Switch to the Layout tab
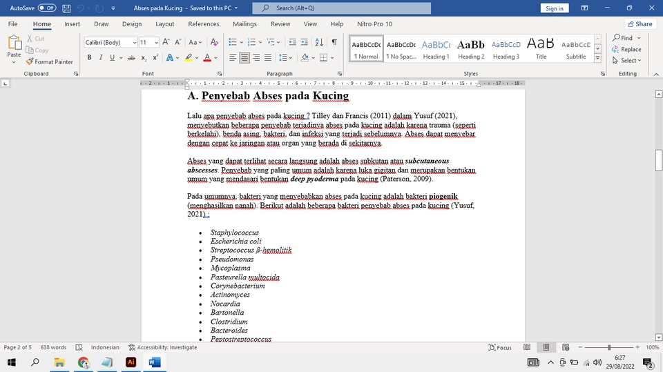 pos(165,24)
